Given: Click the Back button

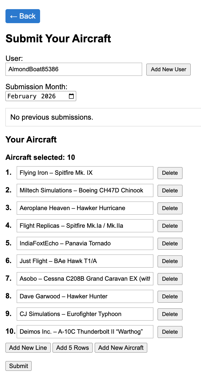Looking at the screenshot, I should click(x=23, y=16).
